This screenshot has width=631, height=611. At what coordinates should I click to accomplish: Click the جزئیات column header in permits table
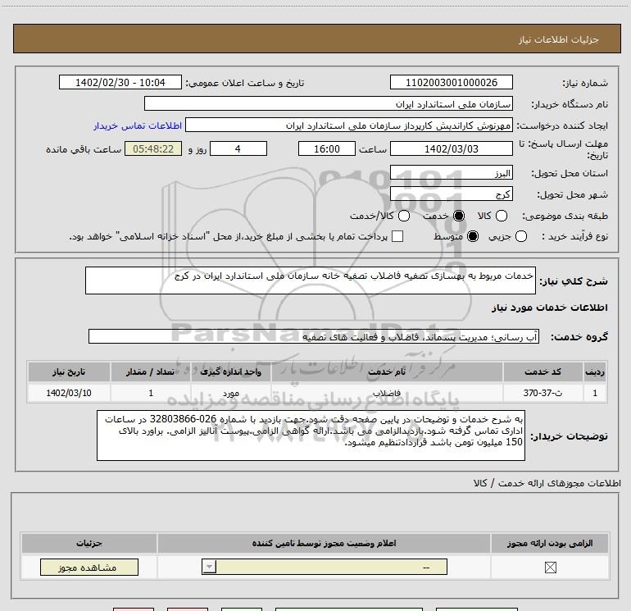[89, 543]
